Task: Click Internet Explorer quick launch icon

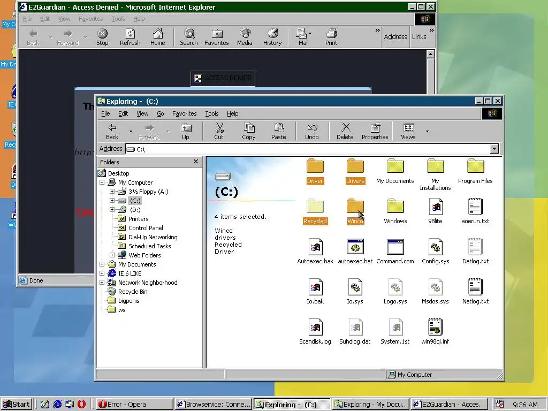Action: pyautogui.click(x=57, y=405)
